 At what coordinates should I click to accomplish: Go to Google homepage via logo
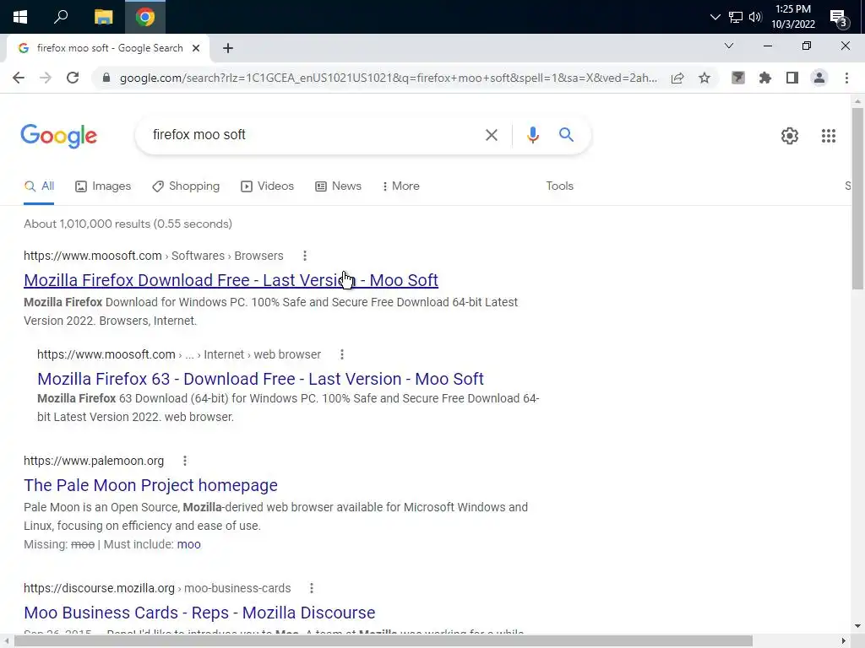coord(59,136)
